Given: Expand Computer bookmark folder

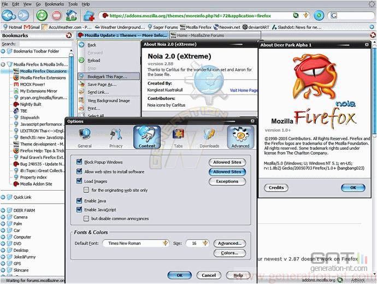Looking at the screenshot, I should [x=3, y=237].
